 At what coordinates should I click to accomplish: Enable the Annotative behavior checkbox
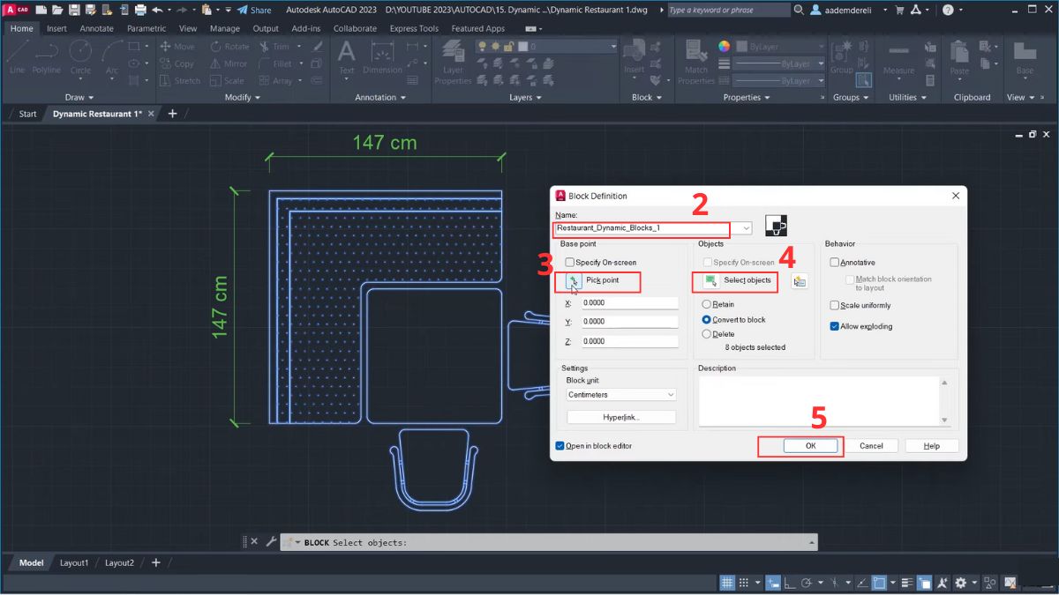point(834,262)
